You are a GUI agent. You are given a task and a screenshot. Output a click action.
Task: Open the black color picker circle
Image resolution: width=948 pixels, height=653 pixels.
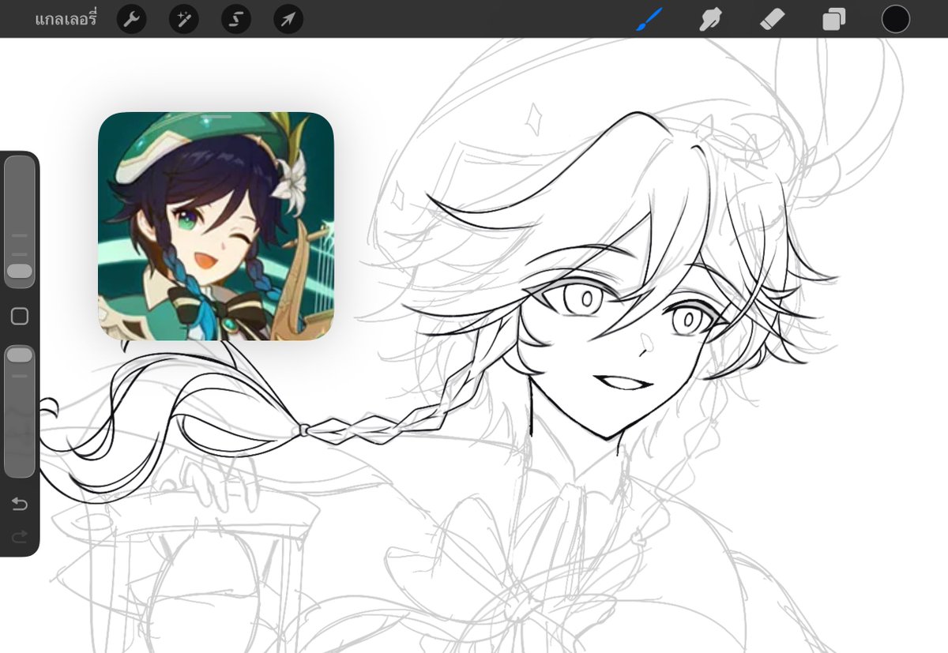point(896,19)
